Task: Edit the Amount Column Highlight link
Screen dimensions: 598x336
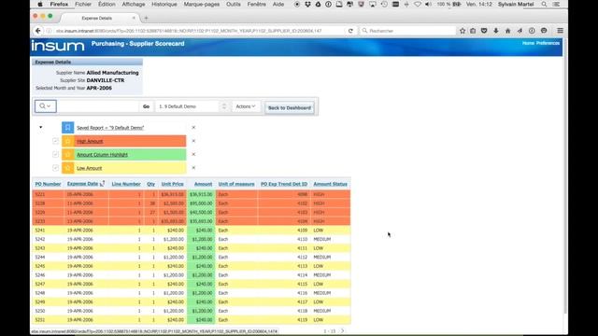Action: coord(102,155)
